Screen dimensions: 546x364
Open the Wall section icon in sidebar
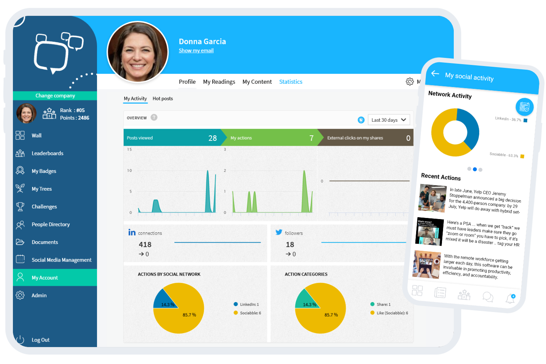(x=20, y=135)
